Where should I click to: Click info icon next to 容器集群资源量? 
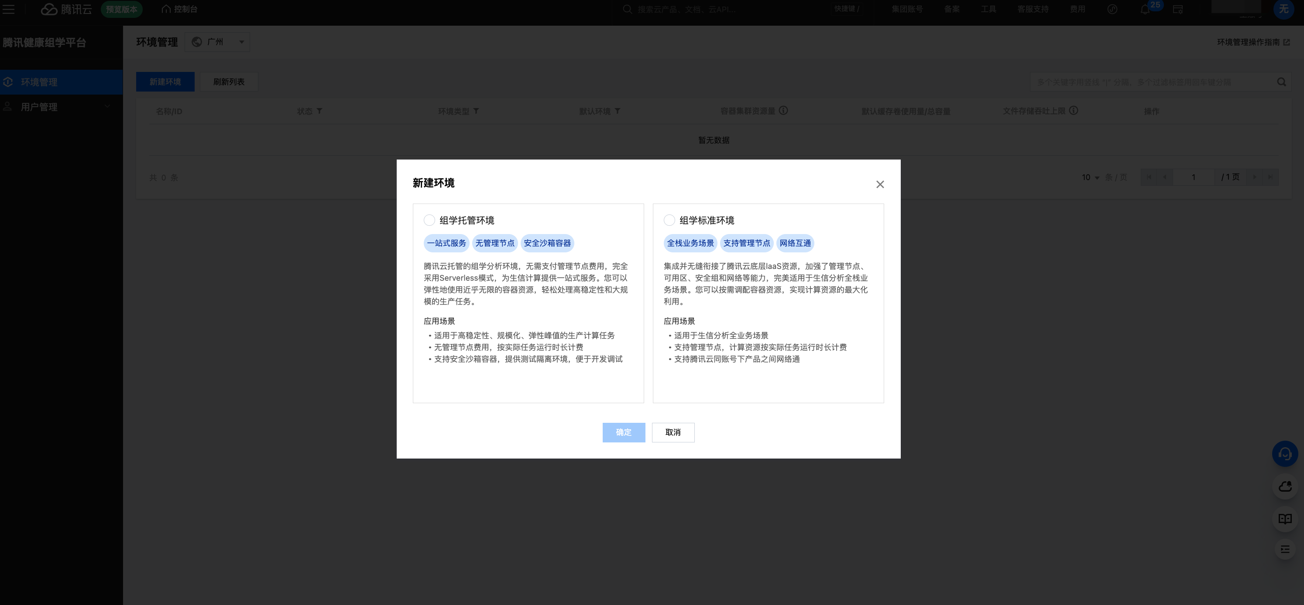click(x=783, y=111)
